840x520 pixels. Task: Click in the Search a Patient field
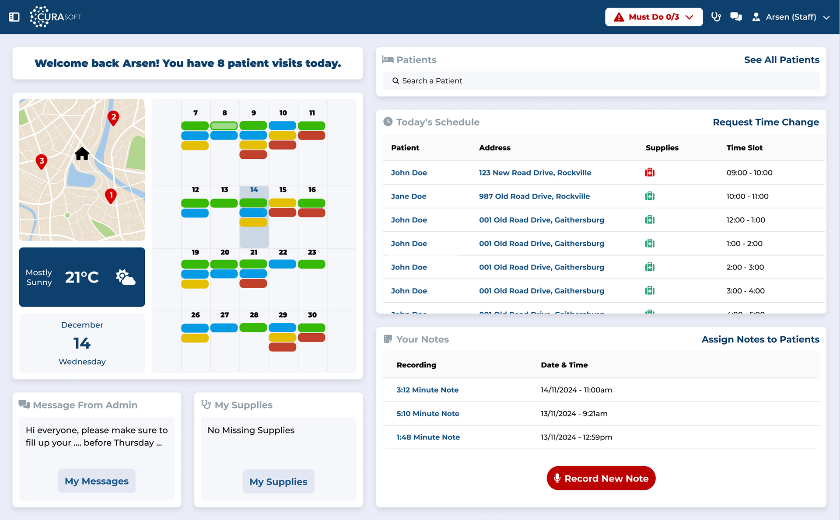coord(600,81)
